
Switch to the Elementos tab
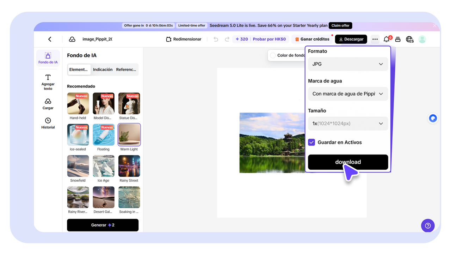[79, 69]
